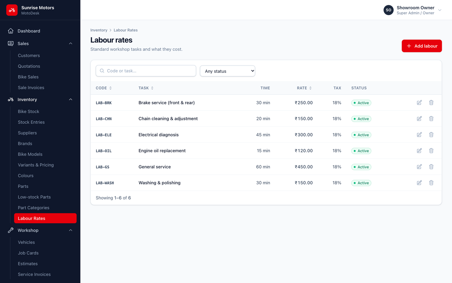Delete the LAB-CHN chain cleaning row
Screen dimensions: 452x283
[431, 119]
